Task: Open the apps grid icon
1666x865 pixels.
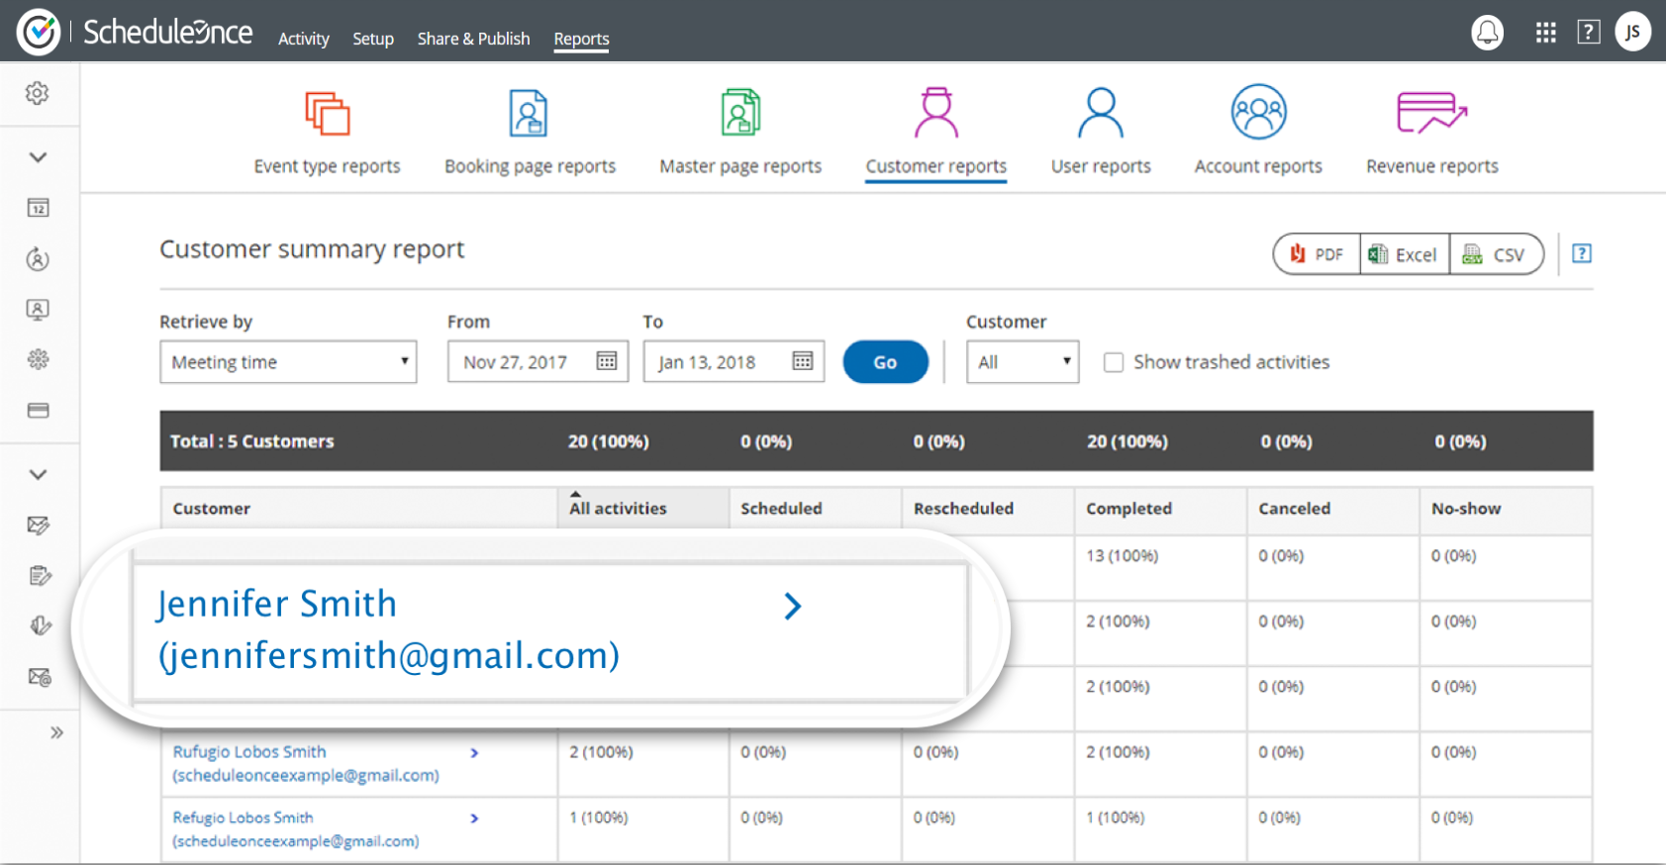Action: click(1545, 33)
